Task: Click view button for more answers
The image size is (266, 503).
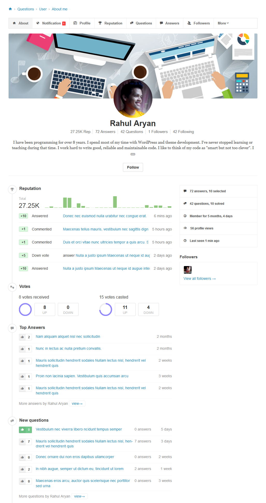Action: [77, 403]
